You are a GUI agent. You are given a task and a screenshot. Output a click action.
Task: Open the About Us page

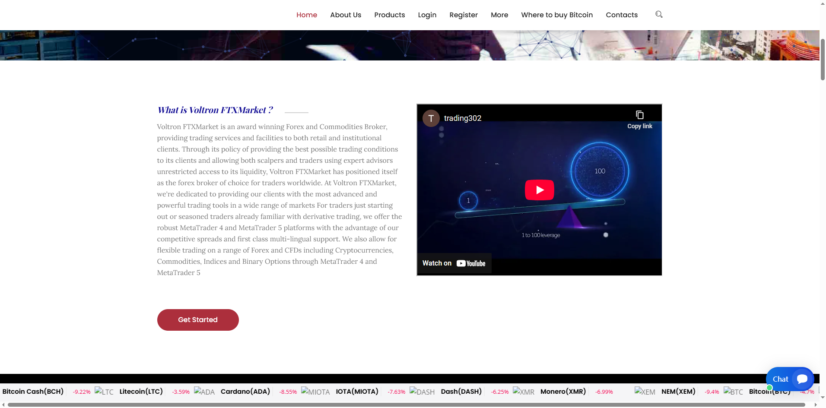pyautogui.click(x=346, y=15)
